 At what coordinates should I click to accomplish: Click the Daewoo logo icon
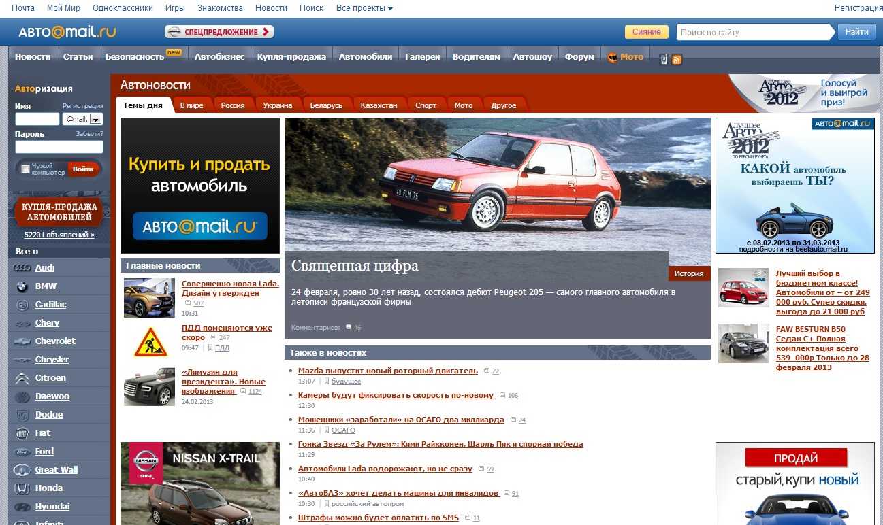[x=22, y=396]
